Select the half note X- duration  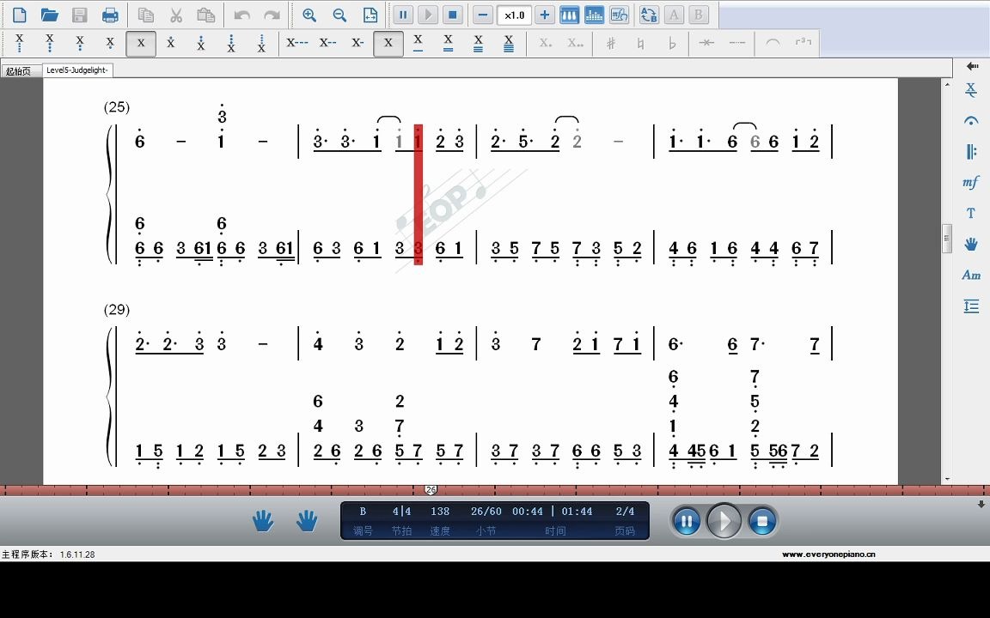point(357,43)
